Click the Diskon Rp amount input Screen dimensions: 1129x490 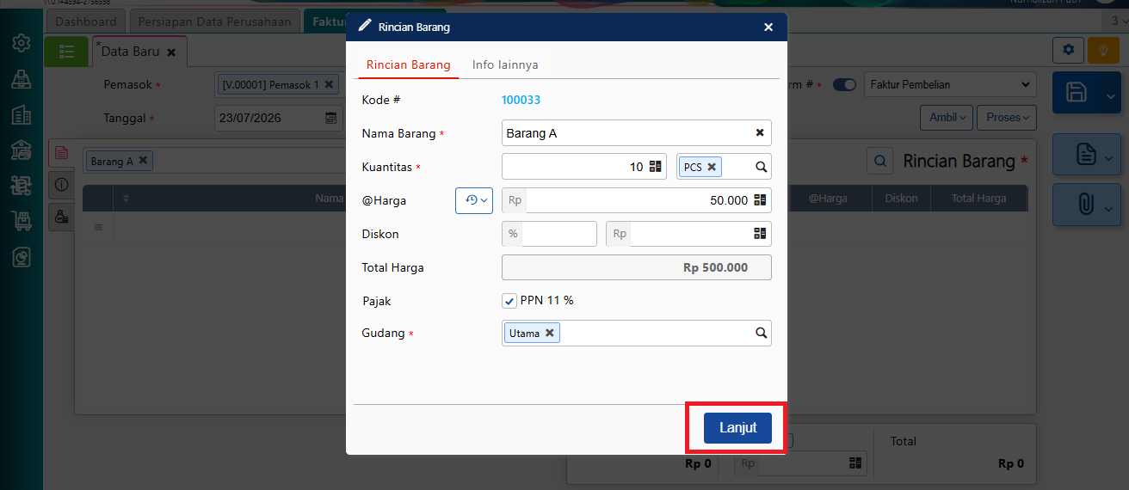tap(690, 233)
